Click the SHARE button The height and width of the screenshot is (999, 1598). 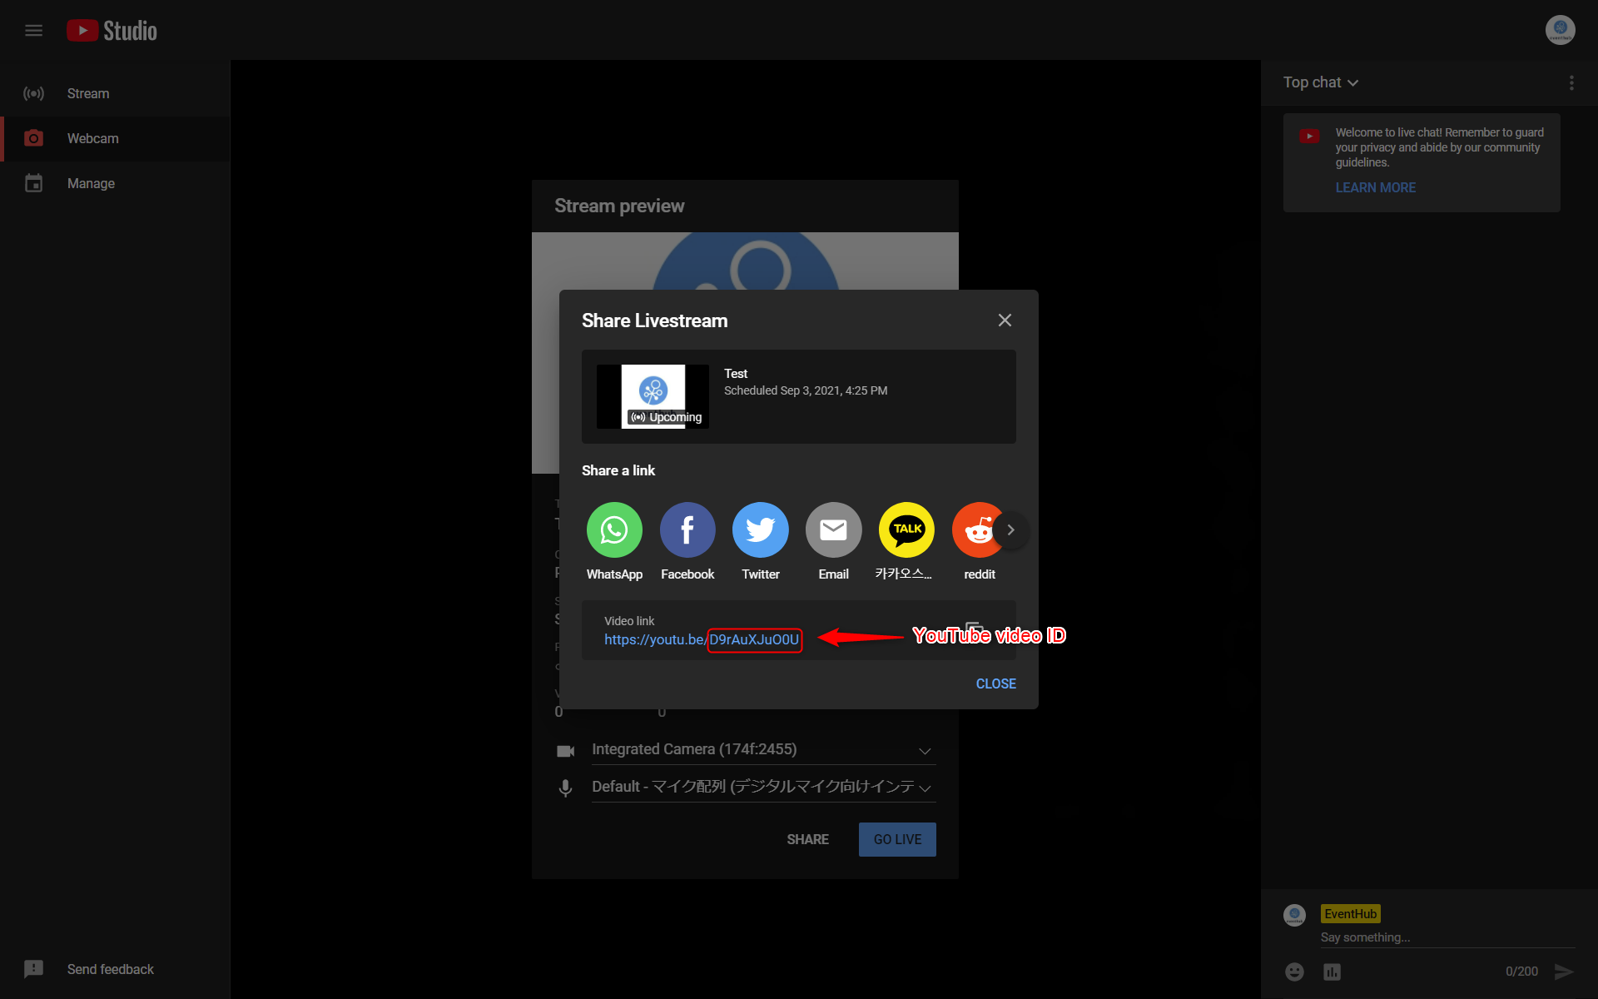tap(807, 839)
